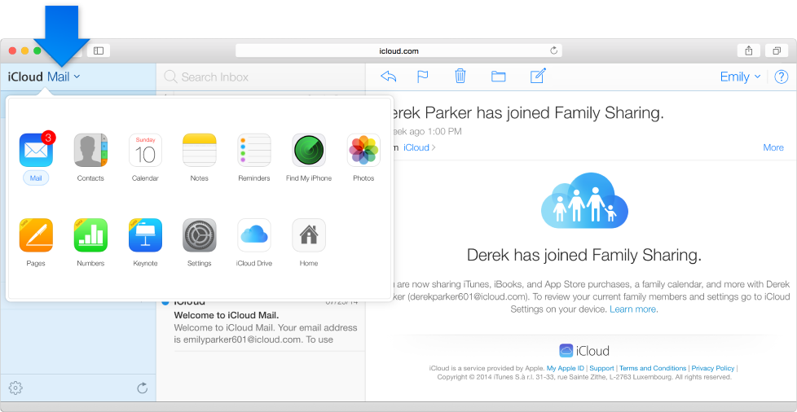Compose a new email message
Image resolution: width=797 pixels, height=412 pixels.
[x=538, y=77]
